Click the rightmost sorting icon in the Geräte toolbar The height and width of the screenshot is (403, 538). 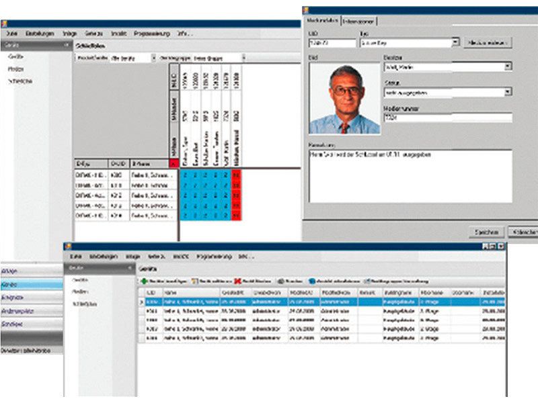[x=369, y=280]
